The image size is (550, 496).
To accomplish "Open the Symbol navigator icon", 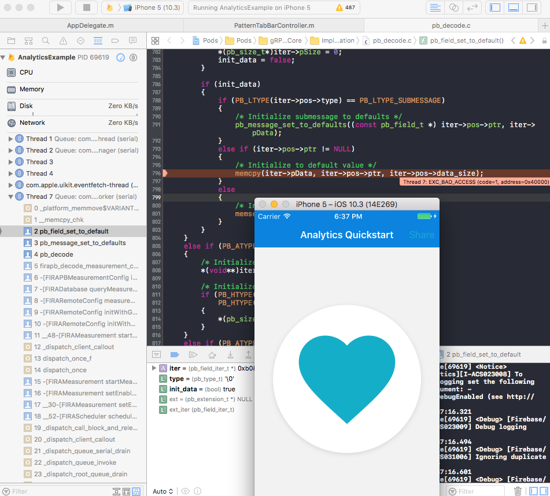I will point(28,40).
